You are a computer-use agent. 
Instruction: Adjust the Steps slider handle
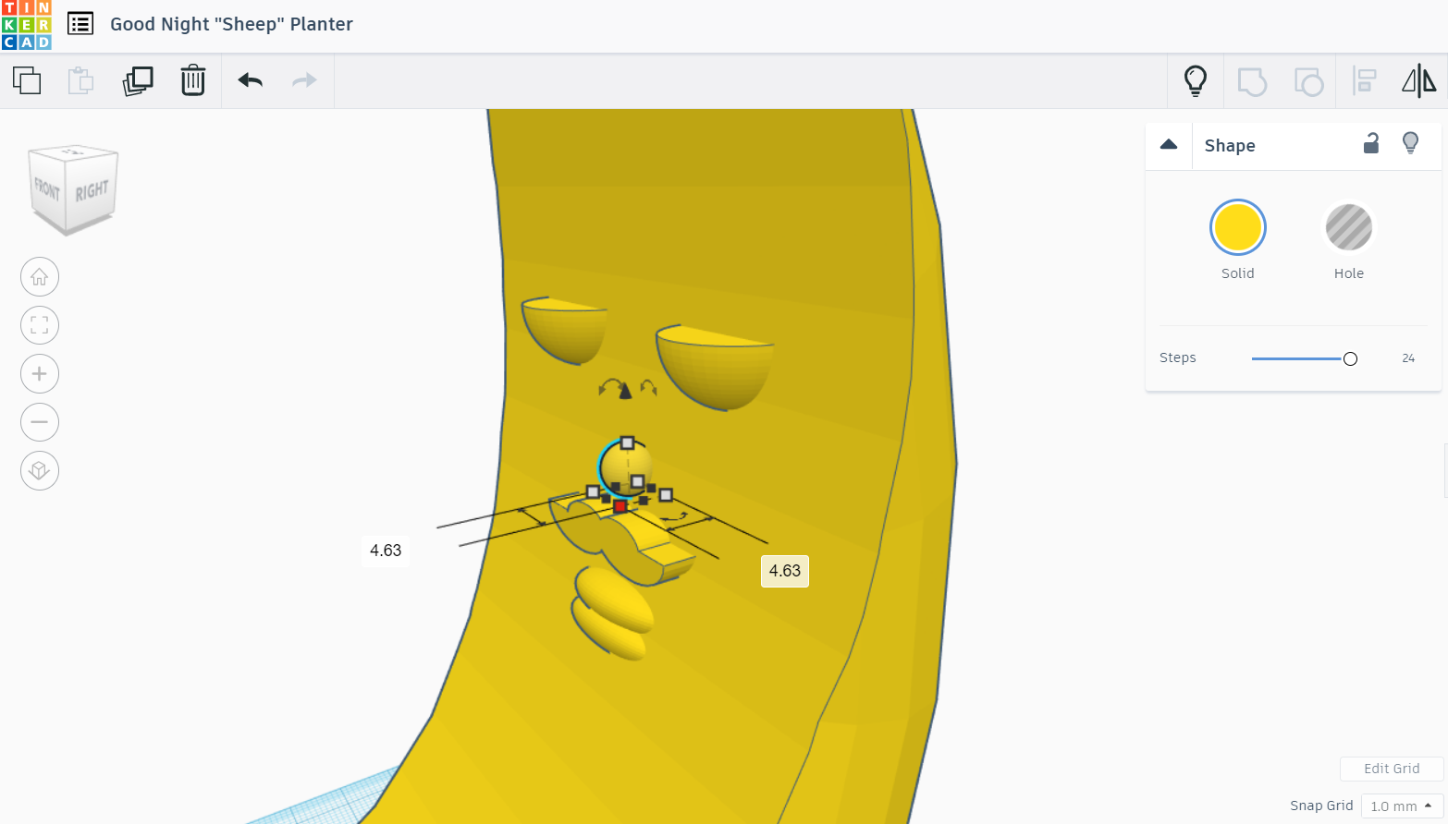pyautogui.click(x=1350, y=358)
